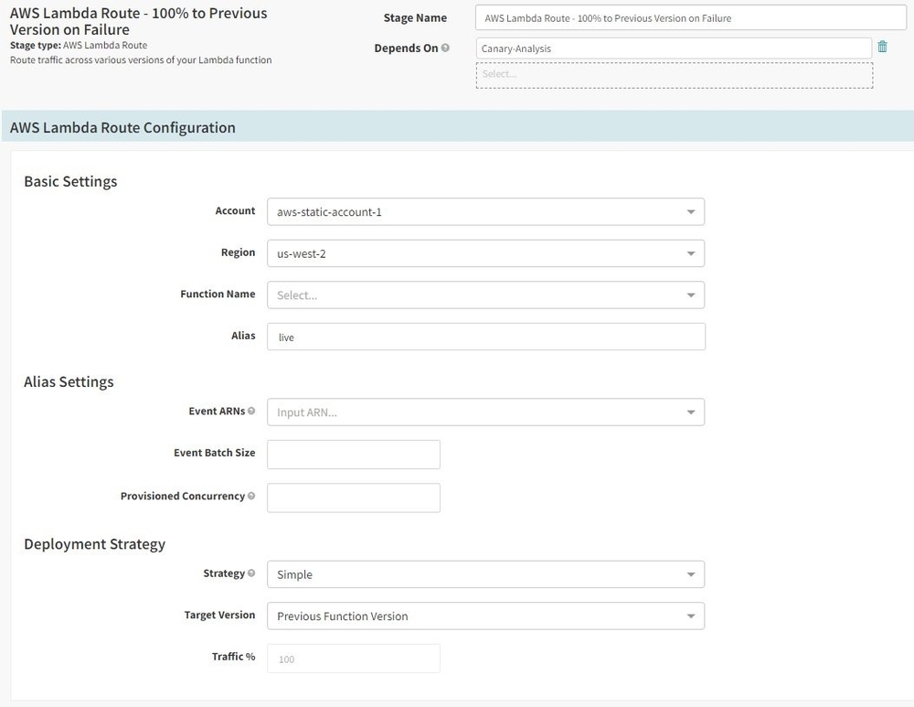The width and height of the screenshot is (914, 707).
Task: Focus the Event Batch Size field
Action: pyautogui.click(x=353, y=455)
